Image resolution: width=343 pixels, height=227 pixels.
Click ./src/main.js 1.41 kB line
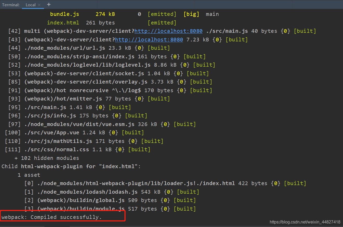pyautogui.click(x=70, y=107)
